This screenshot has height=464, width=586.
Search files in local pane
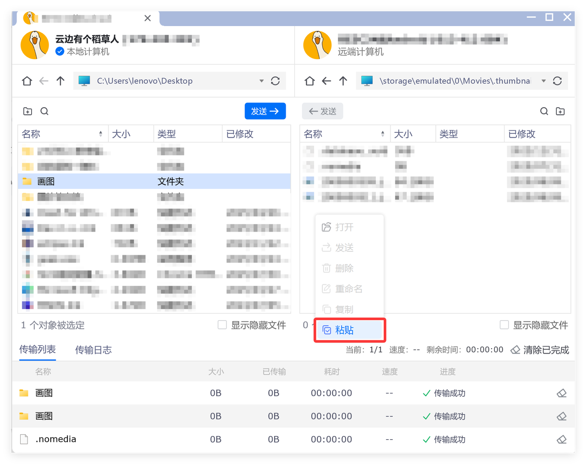44,111
